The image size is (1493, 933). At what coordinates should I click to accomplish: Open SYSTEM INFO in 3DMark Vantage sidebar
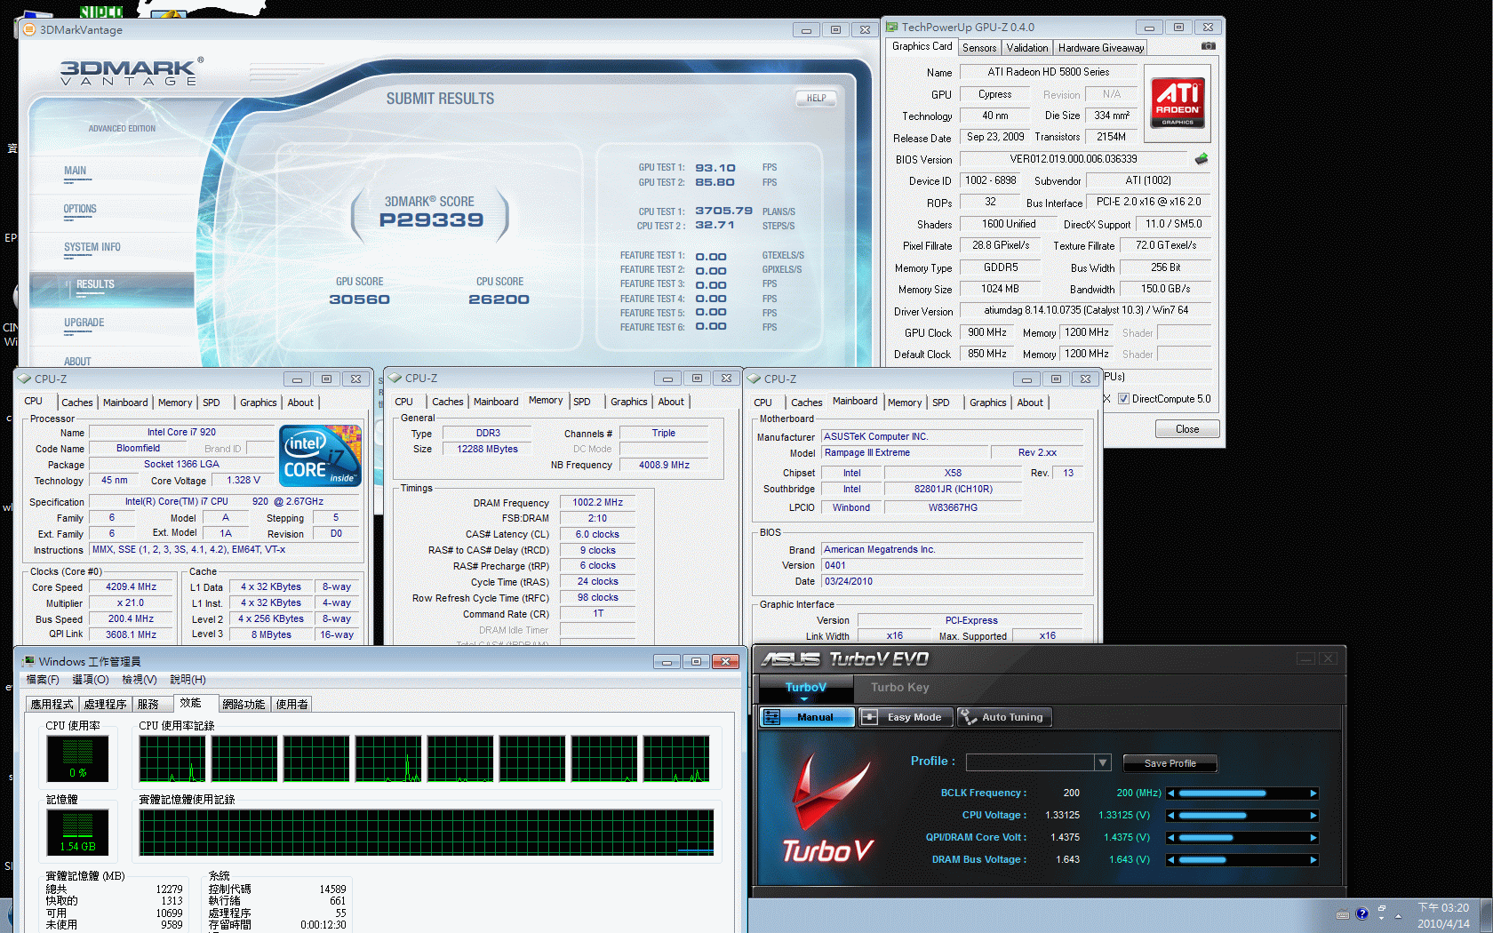92,248
